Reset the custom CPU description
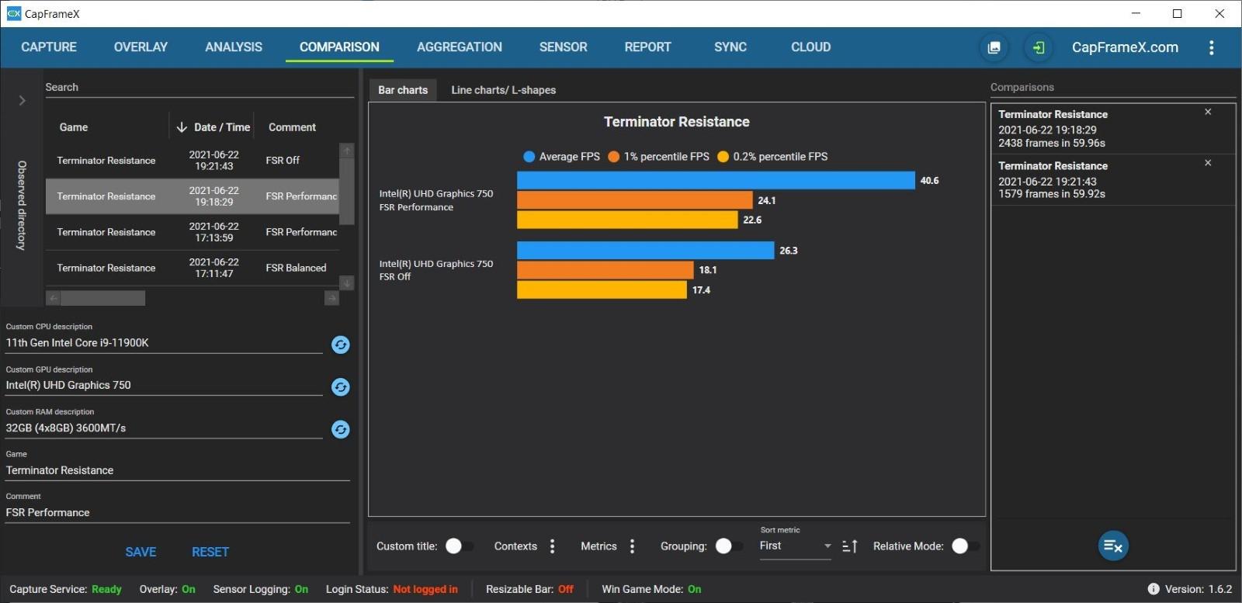 [x=340, y=345]
